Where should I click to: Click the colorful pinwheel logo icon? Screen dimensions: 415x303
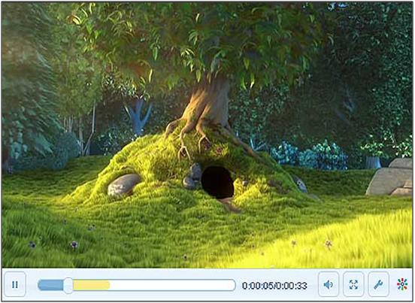pyautogui.click(x=402, y=284)
